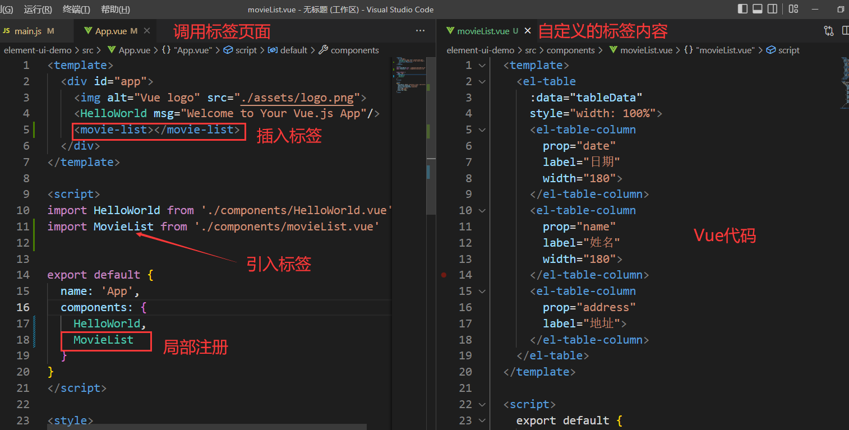This screenshot has height=430, width=849.
Task: Collapse el-table-column fold arrow on line 15
Action: [482, 292]
